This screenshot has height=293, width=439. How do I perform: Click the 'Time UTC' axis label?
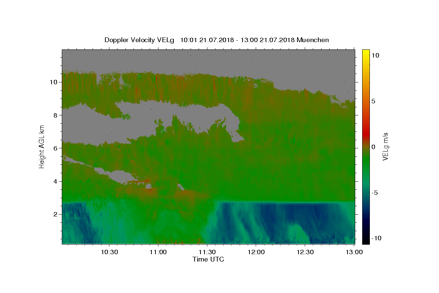click(208, 259)
